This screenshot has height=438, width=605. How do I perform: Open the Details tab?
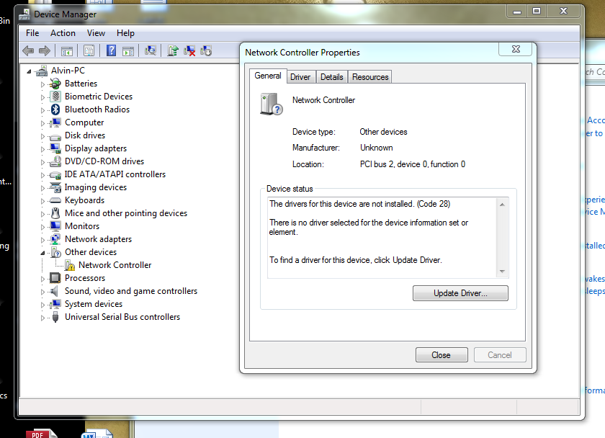coord(331,76)
